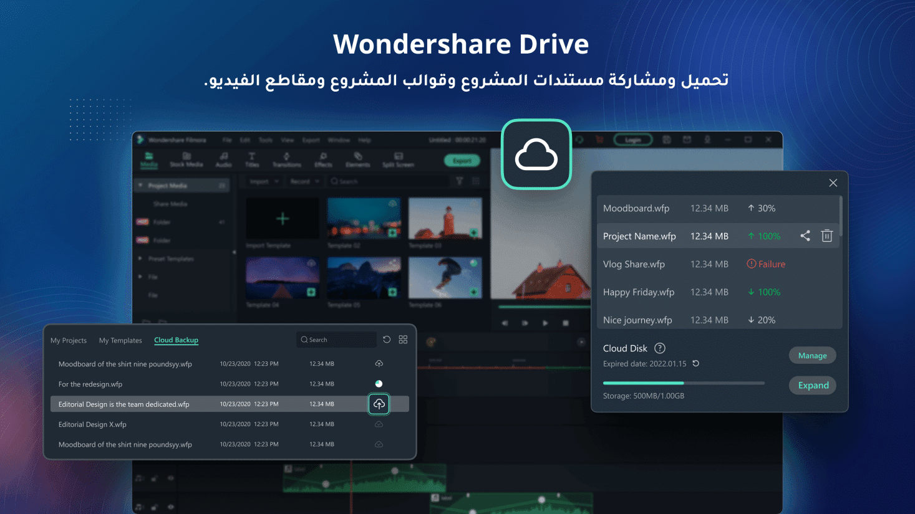This screenshot has height=514, width=915.
Task: Select Moodboard.wfp in transfer list
Action: [718, 208]
